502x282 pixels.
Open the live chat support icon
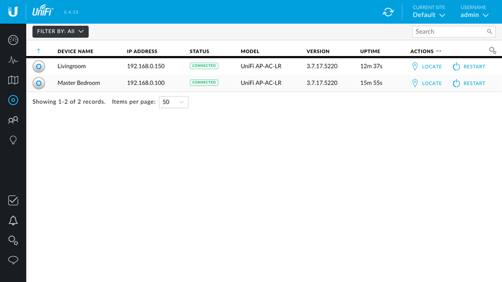(x=13, y=260)
